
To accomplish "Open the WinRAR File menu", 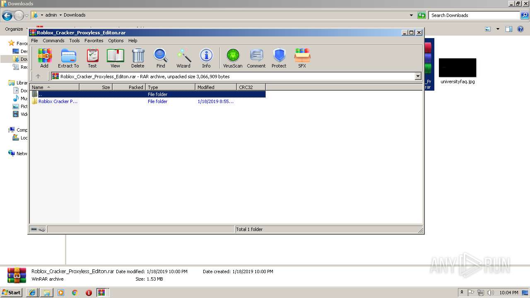I will (34, 41).
